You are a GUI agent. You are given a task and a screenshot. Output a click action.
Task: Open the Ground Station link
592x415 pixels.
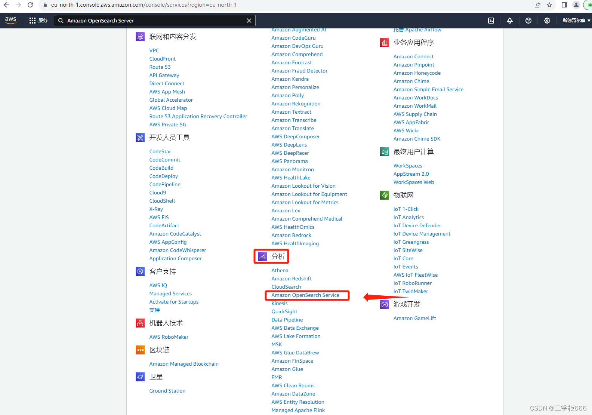click(x=167, y=391)
